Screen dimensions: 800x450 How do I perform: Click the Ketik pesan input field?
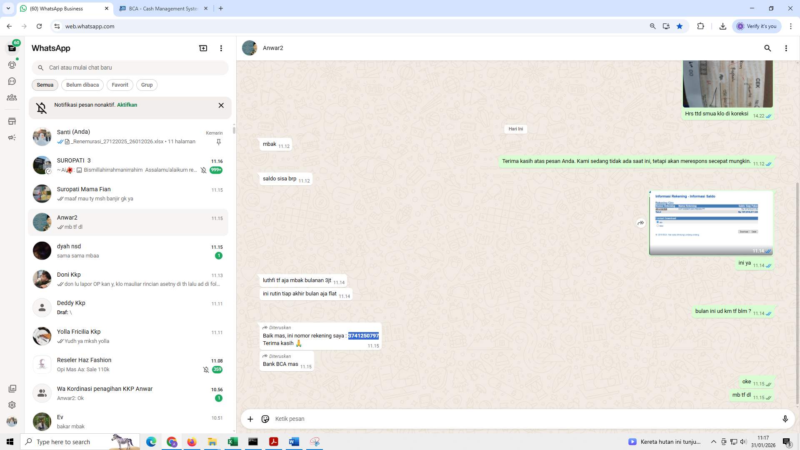click(458, 419)
